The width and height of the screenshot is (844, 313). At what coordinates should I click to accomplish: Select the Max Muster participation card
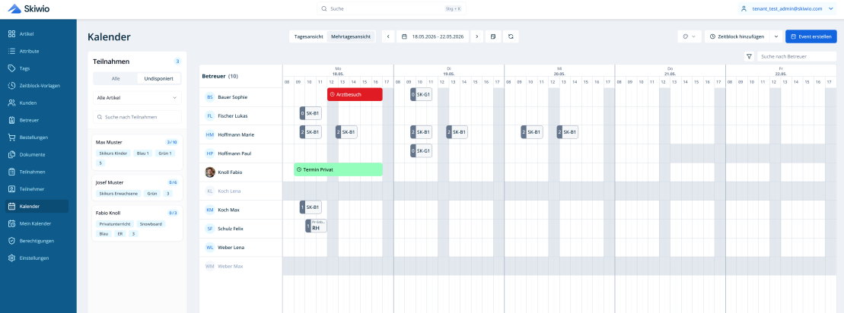[137, 153]
